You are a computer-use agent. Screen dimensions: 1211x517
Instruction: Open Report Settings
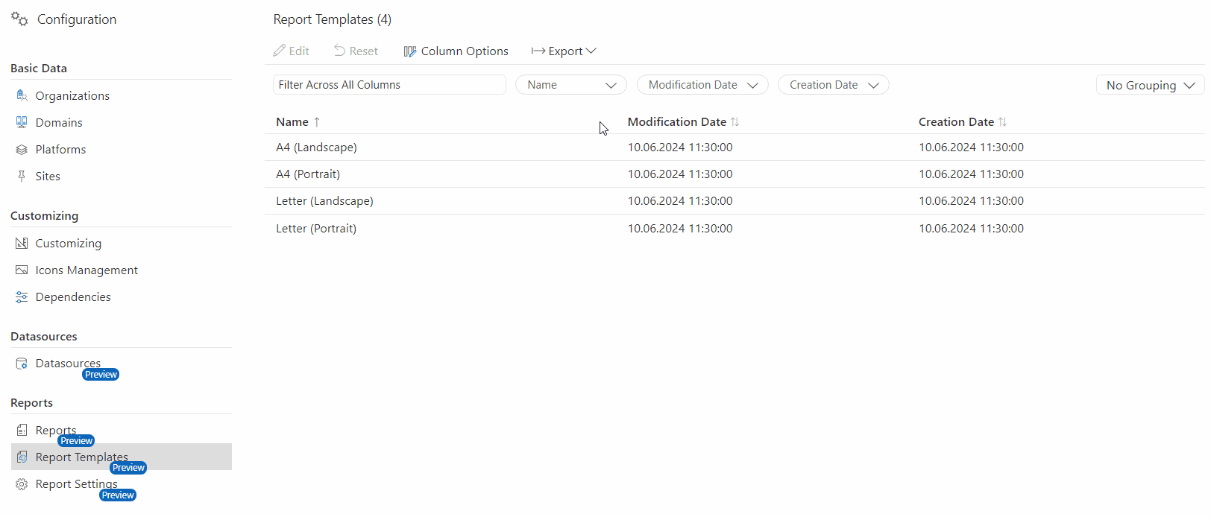[76, 484]
